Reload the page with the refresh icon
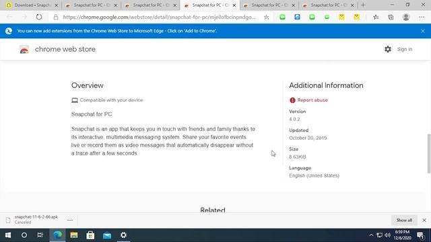 point(39,17)
